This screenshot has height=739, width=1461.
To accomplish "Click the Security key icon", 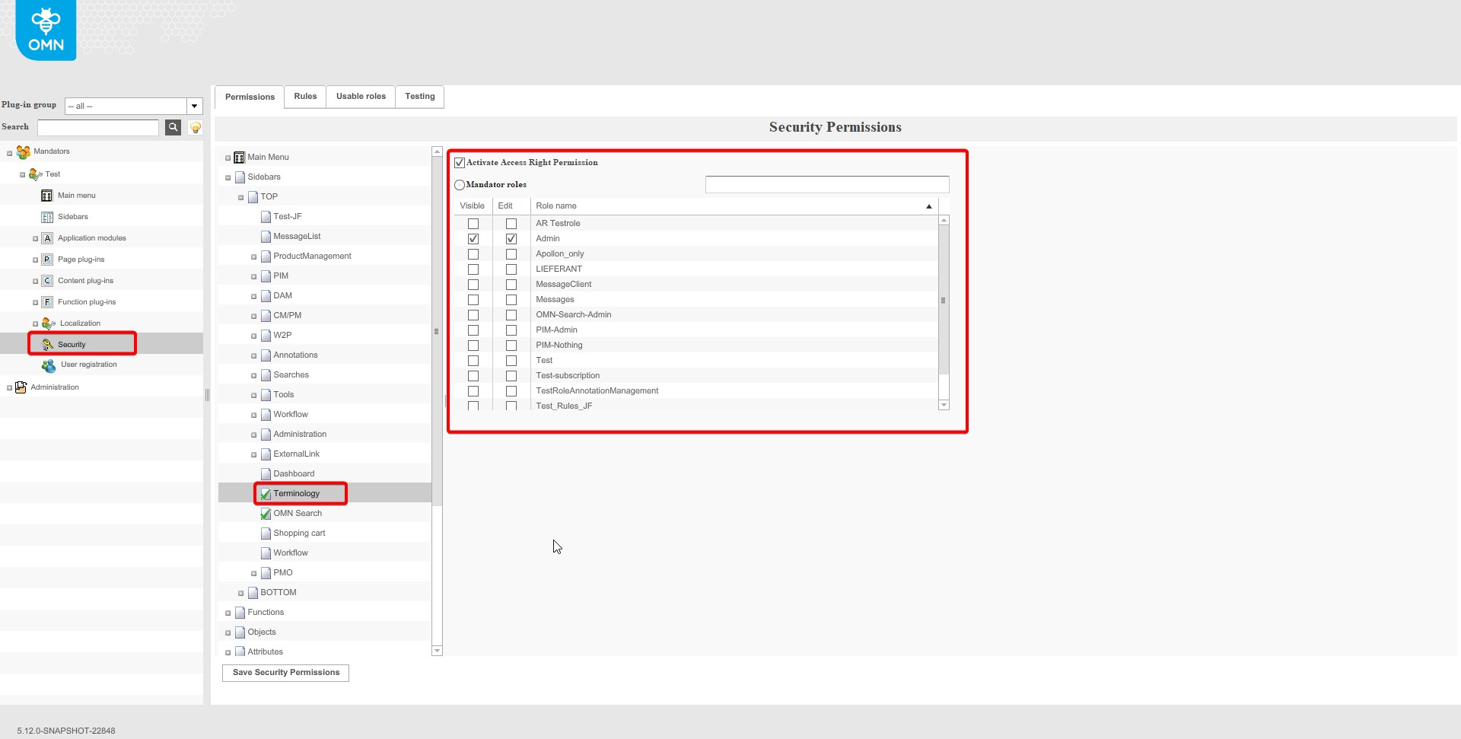I will click(48, 345).
